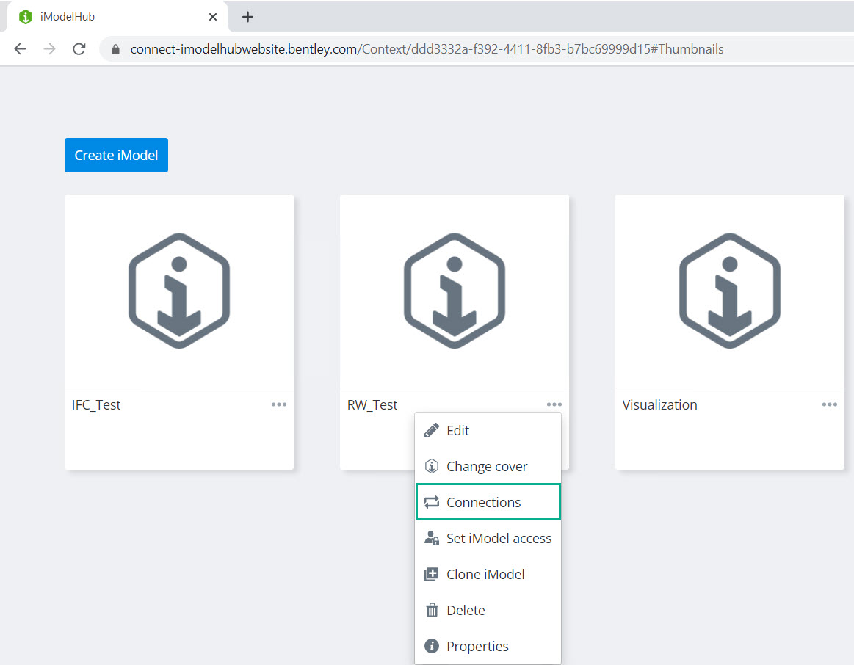Click the padlock site info icon
854x665 pixels.
click(115, 49)
